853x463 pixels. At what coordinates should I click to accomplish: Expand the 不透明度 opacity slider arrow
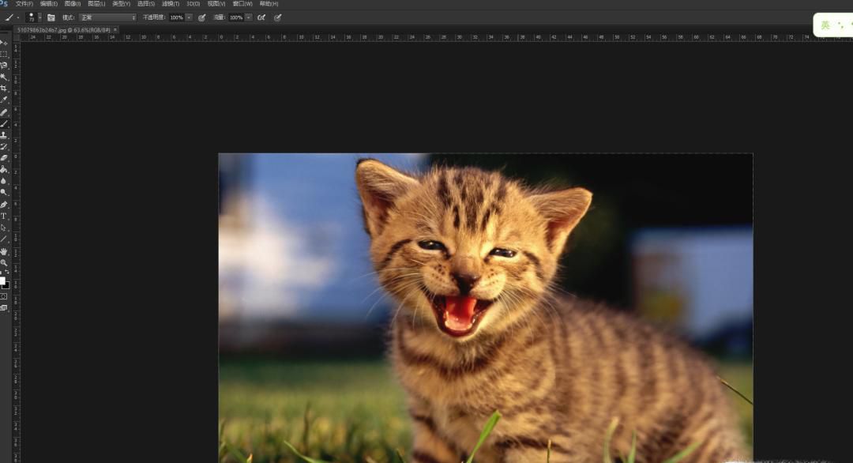pyautogui.click(x=189, y=17)
